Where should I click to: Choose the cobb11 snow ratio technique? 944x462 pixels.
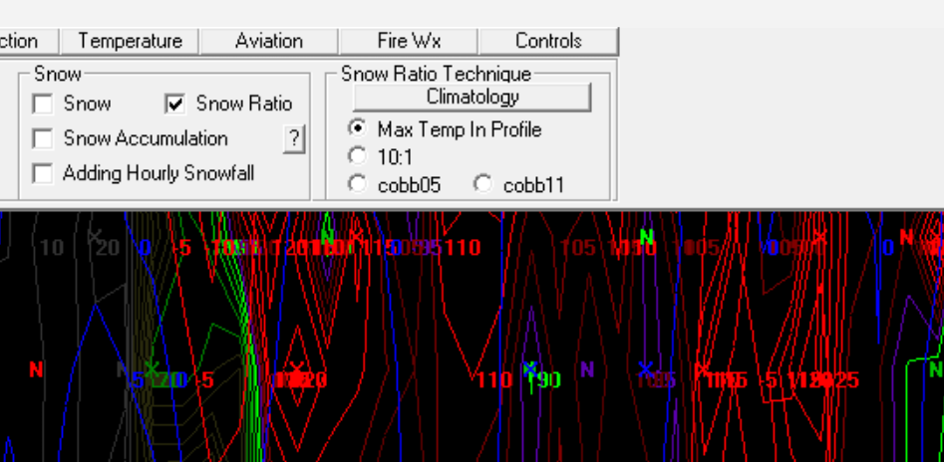[x=482, y=184]
